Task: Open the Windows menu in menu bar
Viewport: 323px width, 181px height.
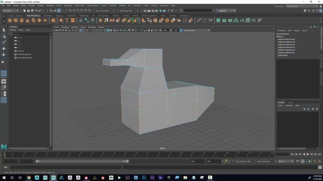Action: (50, 6)
